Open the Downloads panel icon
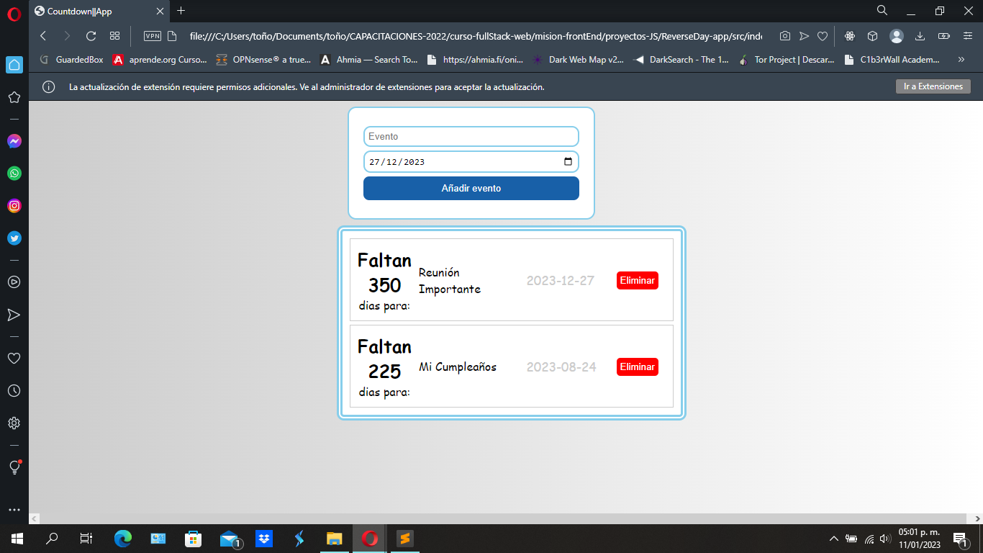Image resolution: width=983 pixels, height=553 pixels. [x=920, y=35]
